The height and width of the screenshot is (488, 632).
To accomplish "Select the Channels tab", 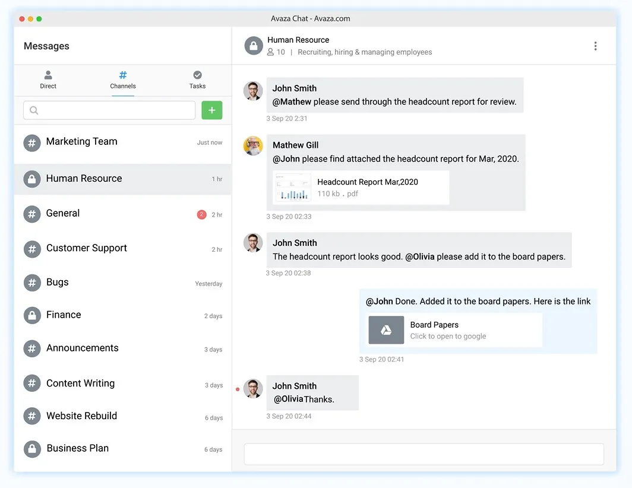I will 123,80.
